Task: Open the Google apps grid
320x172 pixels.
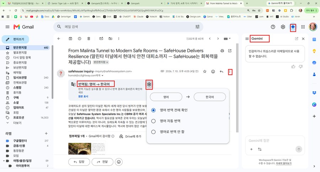Action: click(x=303, y=27)
